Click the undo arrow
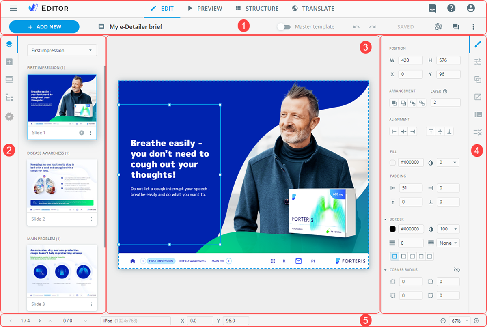Image resolution: width=487 pixels, height=327 pixels. [x=356, y=27]
